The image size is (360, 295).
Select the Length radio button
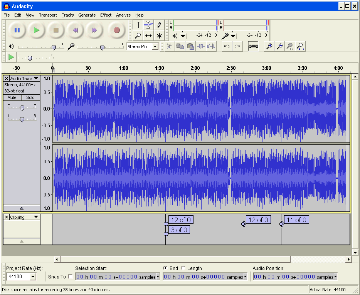pyautogui.click(x=183, y=268)
